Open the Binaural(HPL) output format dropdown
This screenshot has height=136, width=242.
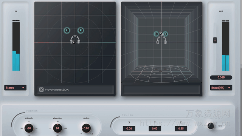point(221,88)
